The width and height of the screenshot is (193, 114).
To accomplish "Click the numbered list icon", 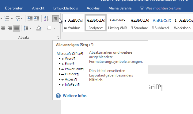I will click(7, 19).
